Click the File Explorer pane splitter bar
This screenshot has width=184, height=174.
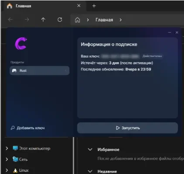point(74,155)
